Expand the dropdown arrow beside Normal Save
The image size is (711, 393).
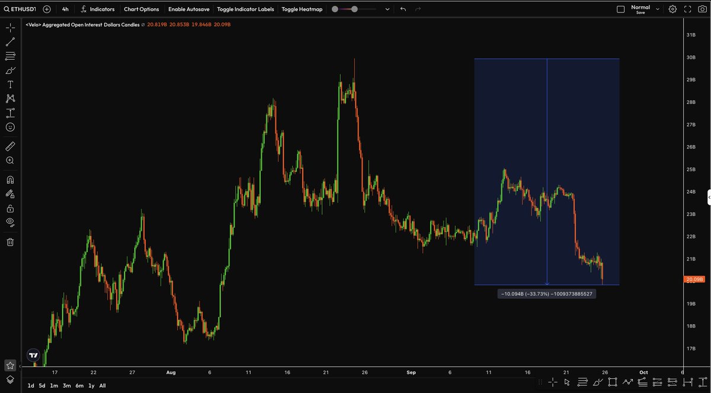click(658, 9)
